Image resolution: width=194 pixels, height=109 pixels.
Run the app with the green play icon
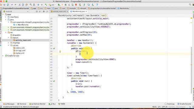click(x=59, y=5)
